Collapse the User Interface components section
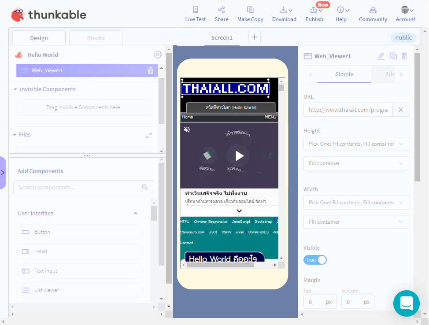The width and height of the screenshot is (429, 325). point(136,214)
